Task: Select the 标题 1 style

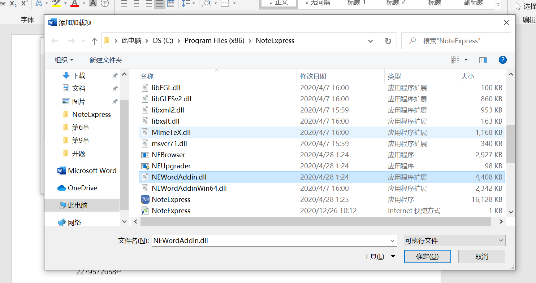Action: [x=356, y=3]
